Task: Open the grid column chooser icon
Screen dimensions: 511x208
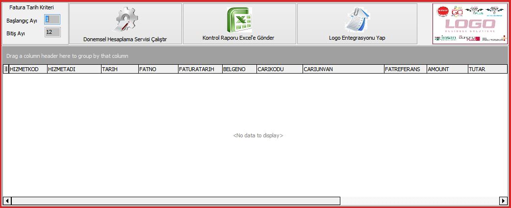Action: point(6,70)
